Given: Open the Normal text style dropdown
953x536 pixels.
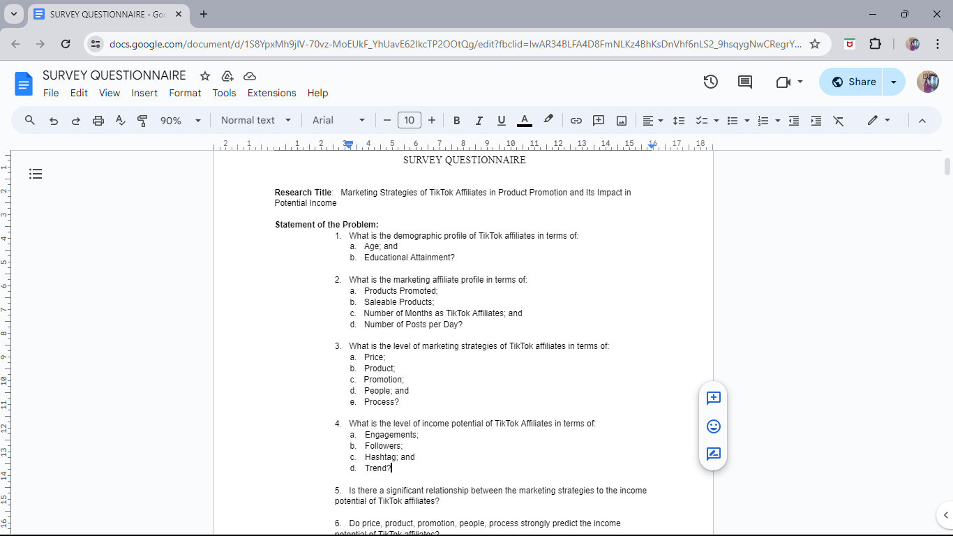Looking at the screenshot, I should tap(256, 120).
